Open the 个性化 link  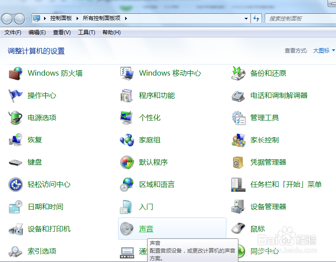(150, 117)
